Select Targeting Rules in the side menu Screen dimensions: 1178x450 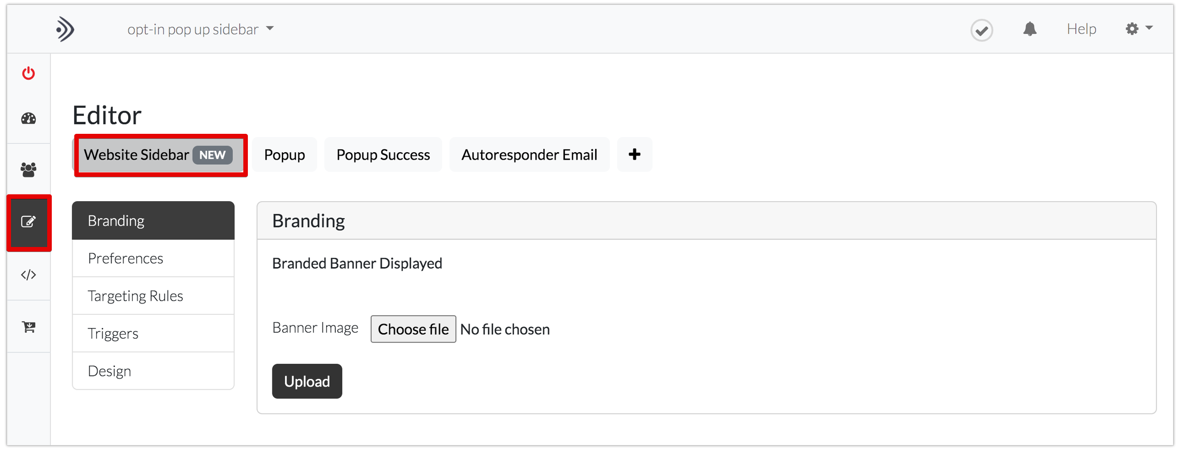[153, 296]
